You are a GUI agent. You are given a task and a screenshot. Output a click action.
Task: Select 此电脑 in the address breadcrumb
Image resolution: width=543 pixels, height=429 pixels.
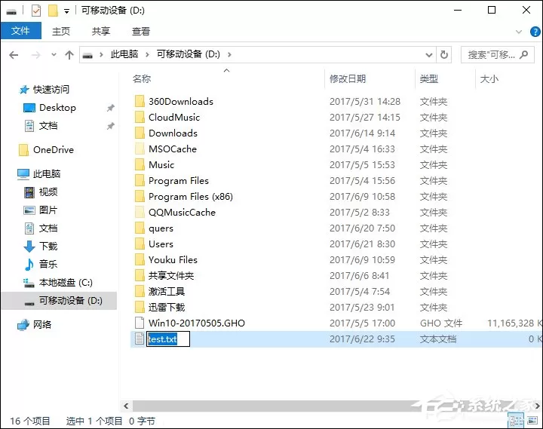pos(124,54)
